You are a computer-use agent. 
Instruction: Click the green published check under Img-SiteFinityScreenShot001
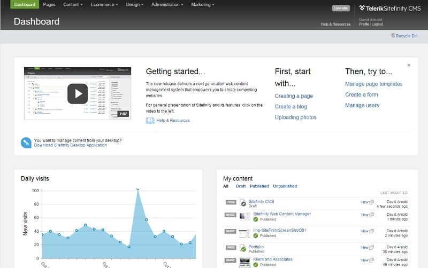click(x=256, y=235)
